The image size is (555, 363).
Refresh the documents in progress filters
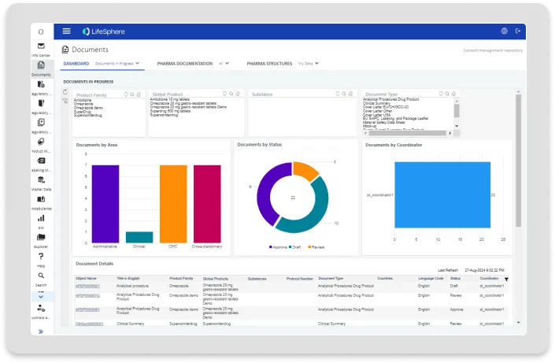(65, 92)
